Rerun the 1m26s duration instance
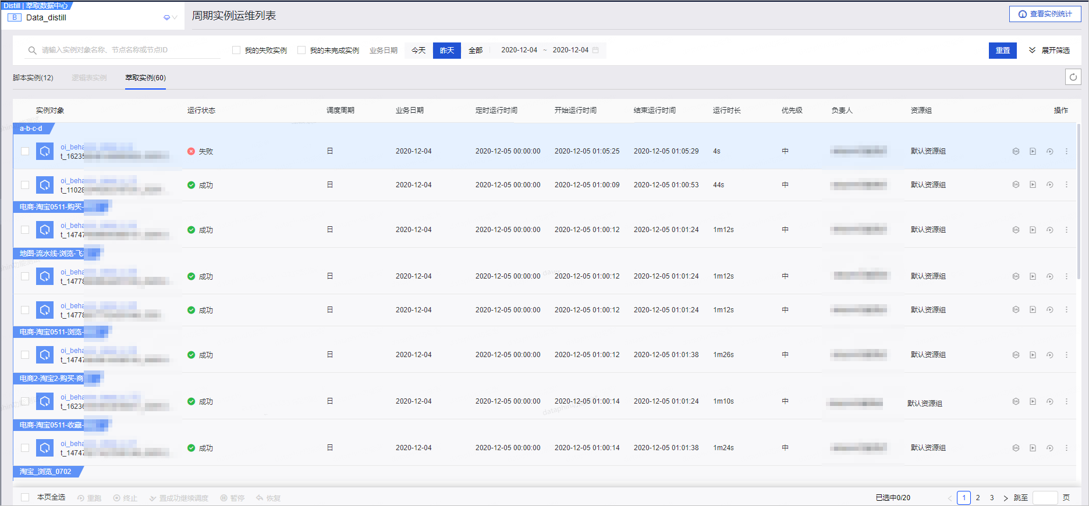1089x506 pixels. (x=1049, y=355)
